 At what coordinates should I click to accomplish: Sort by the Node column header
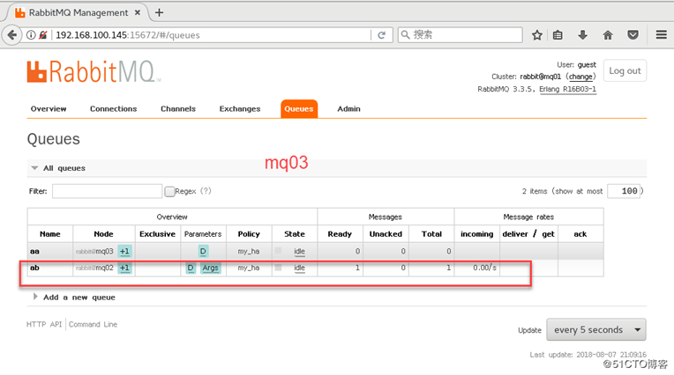103,234
